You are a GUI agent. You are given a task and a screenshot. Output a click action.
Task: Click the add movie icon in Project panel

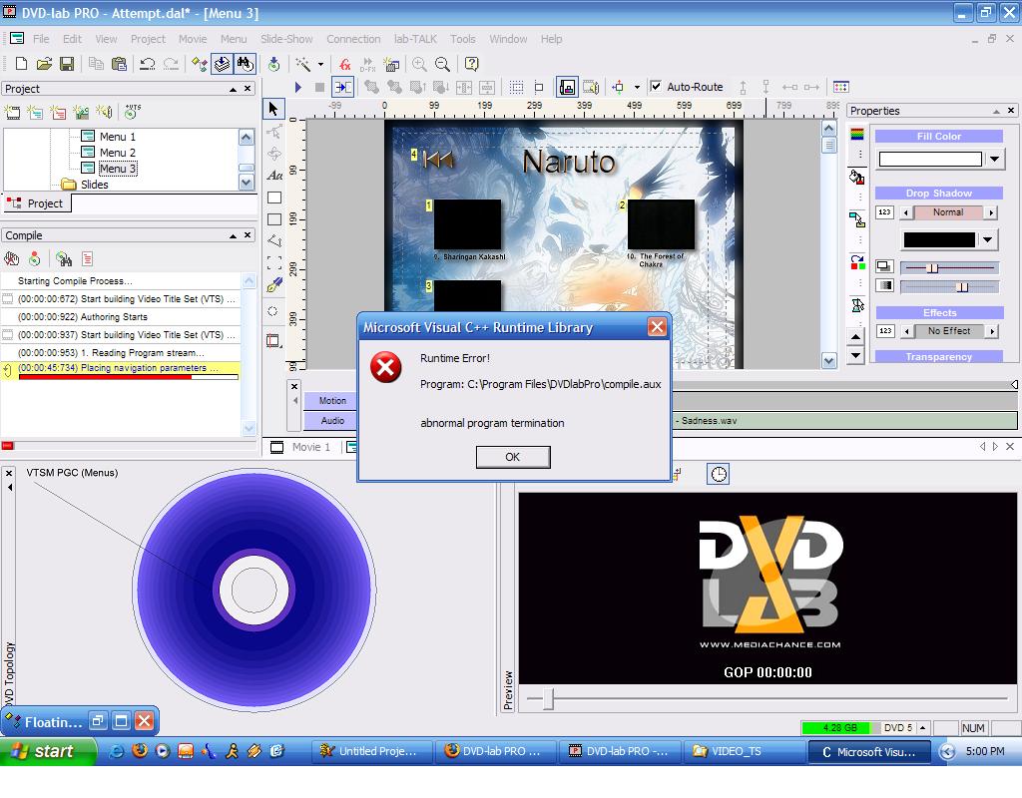tap(12, 112)
